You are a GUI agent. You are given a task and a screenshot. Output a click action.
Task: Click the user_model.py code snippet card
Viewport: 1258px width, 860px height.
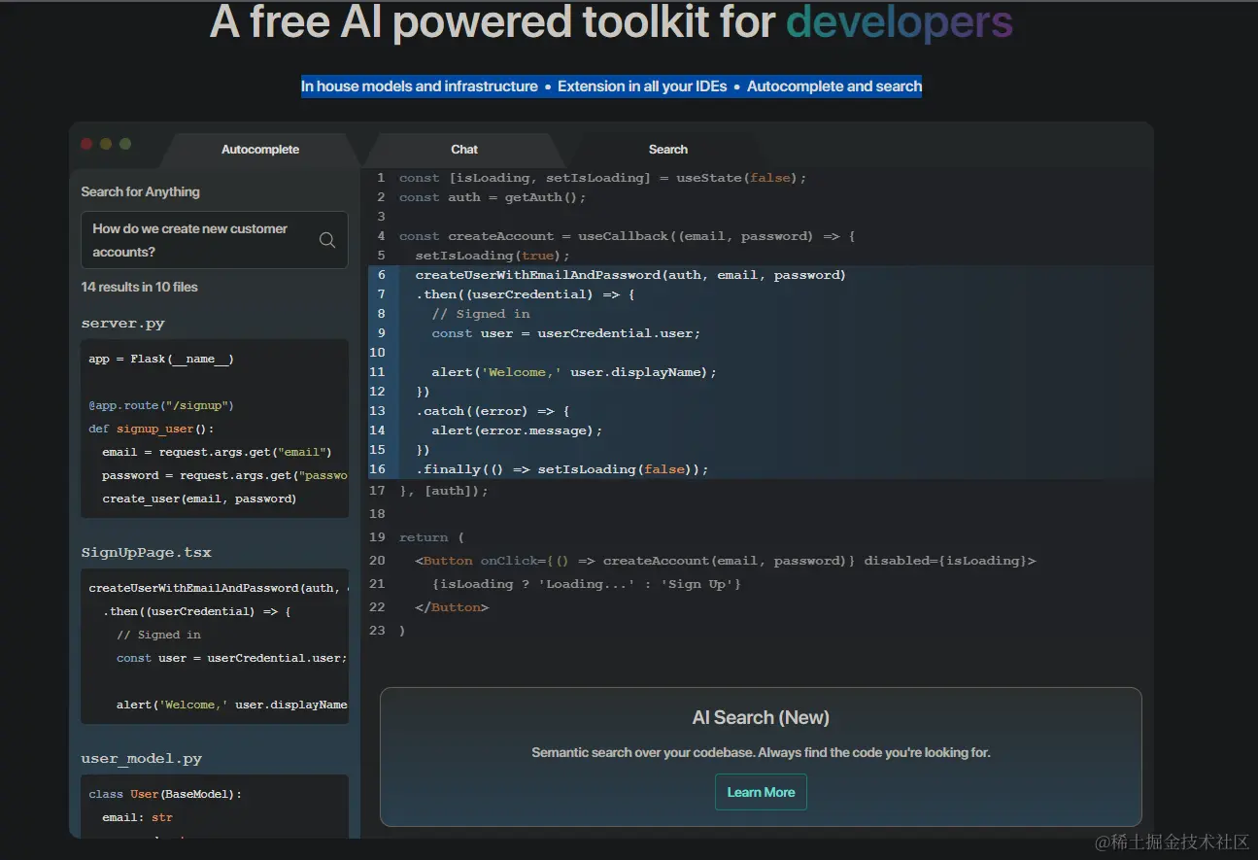pyautogui.click(x=215, y=806)
